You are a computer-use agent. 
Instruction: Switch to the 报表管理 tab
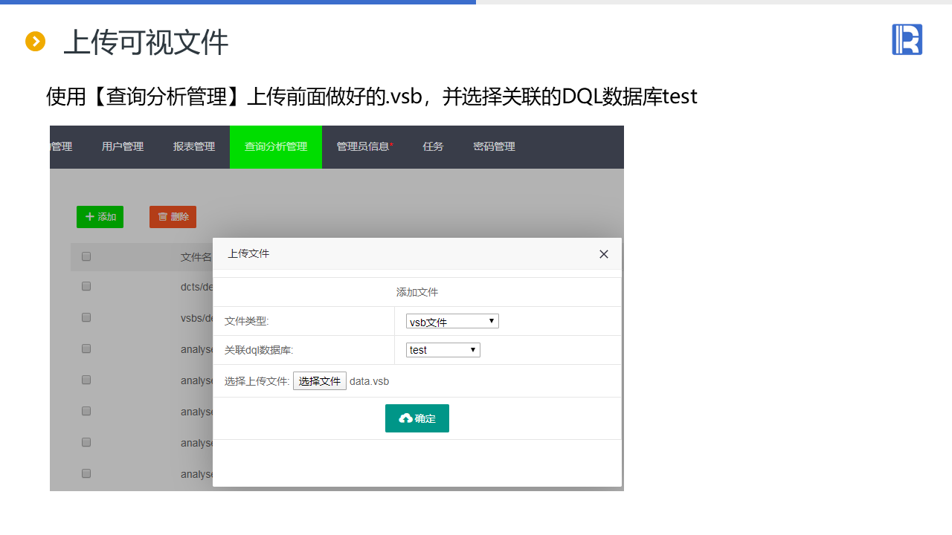[x=194, y=147]
